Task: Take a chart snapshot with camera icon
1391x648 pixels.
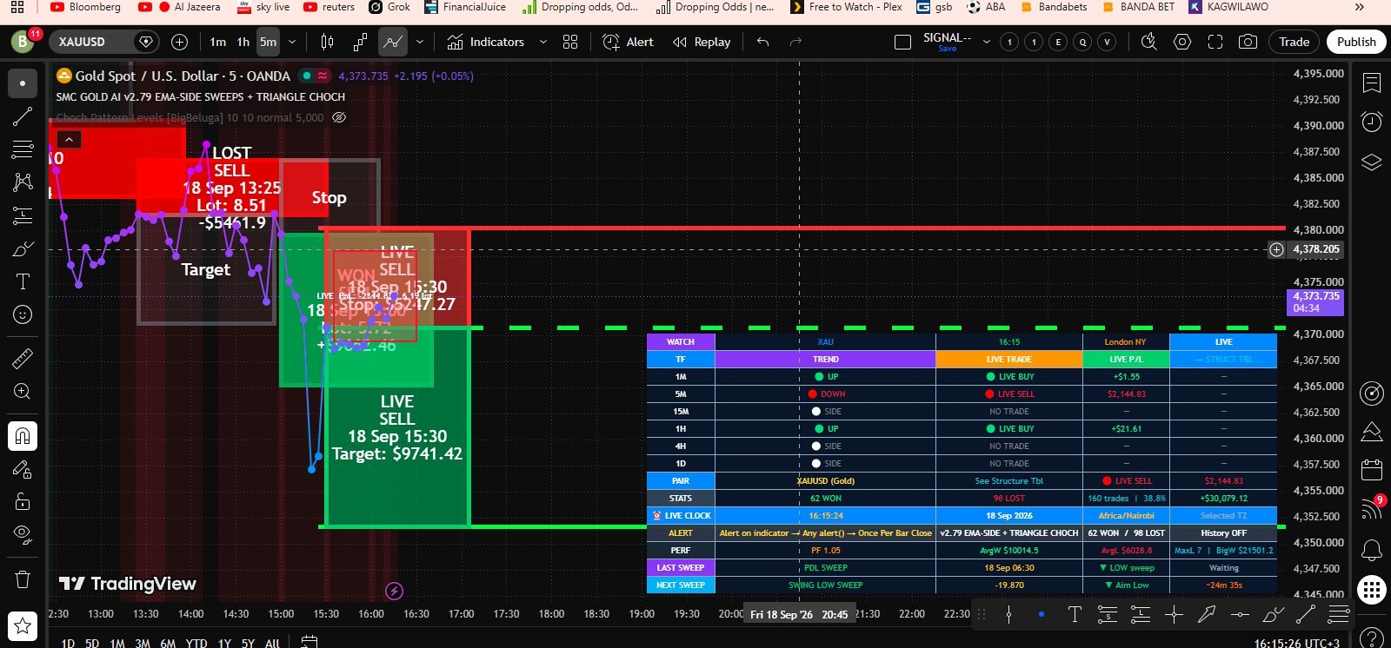Action: (x=1248, y=42)
